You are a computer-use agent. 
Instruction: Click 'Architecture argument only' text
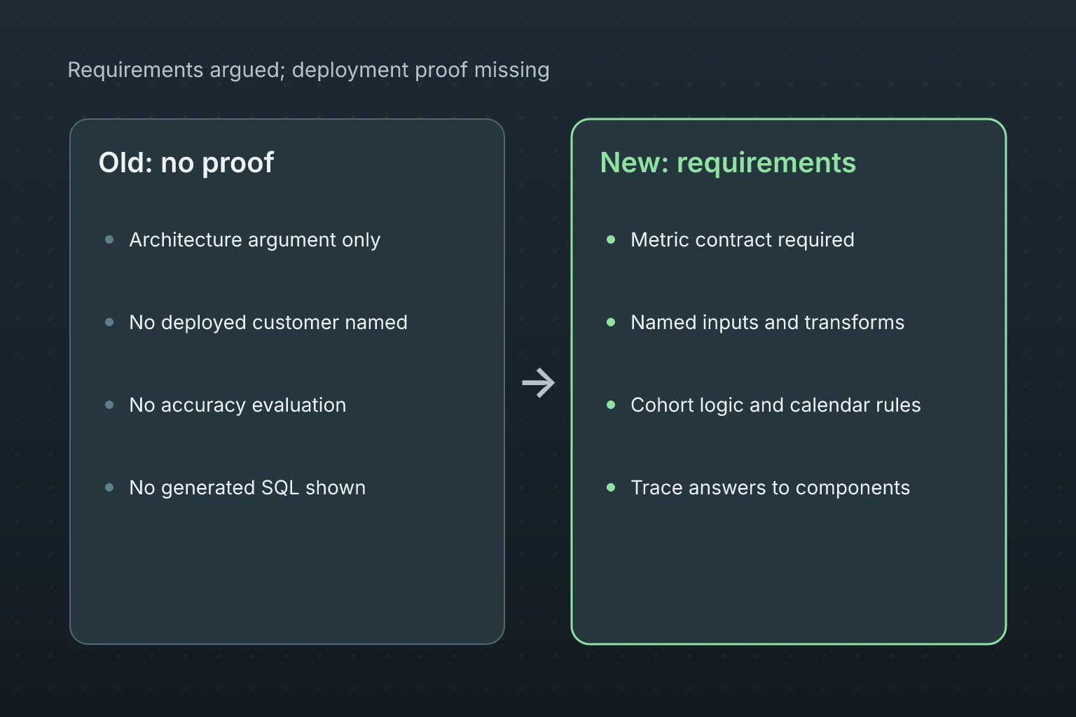click(255, 240)
